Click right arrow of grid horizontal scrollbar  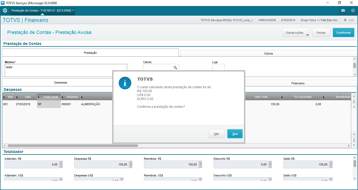tap(349, 146)
